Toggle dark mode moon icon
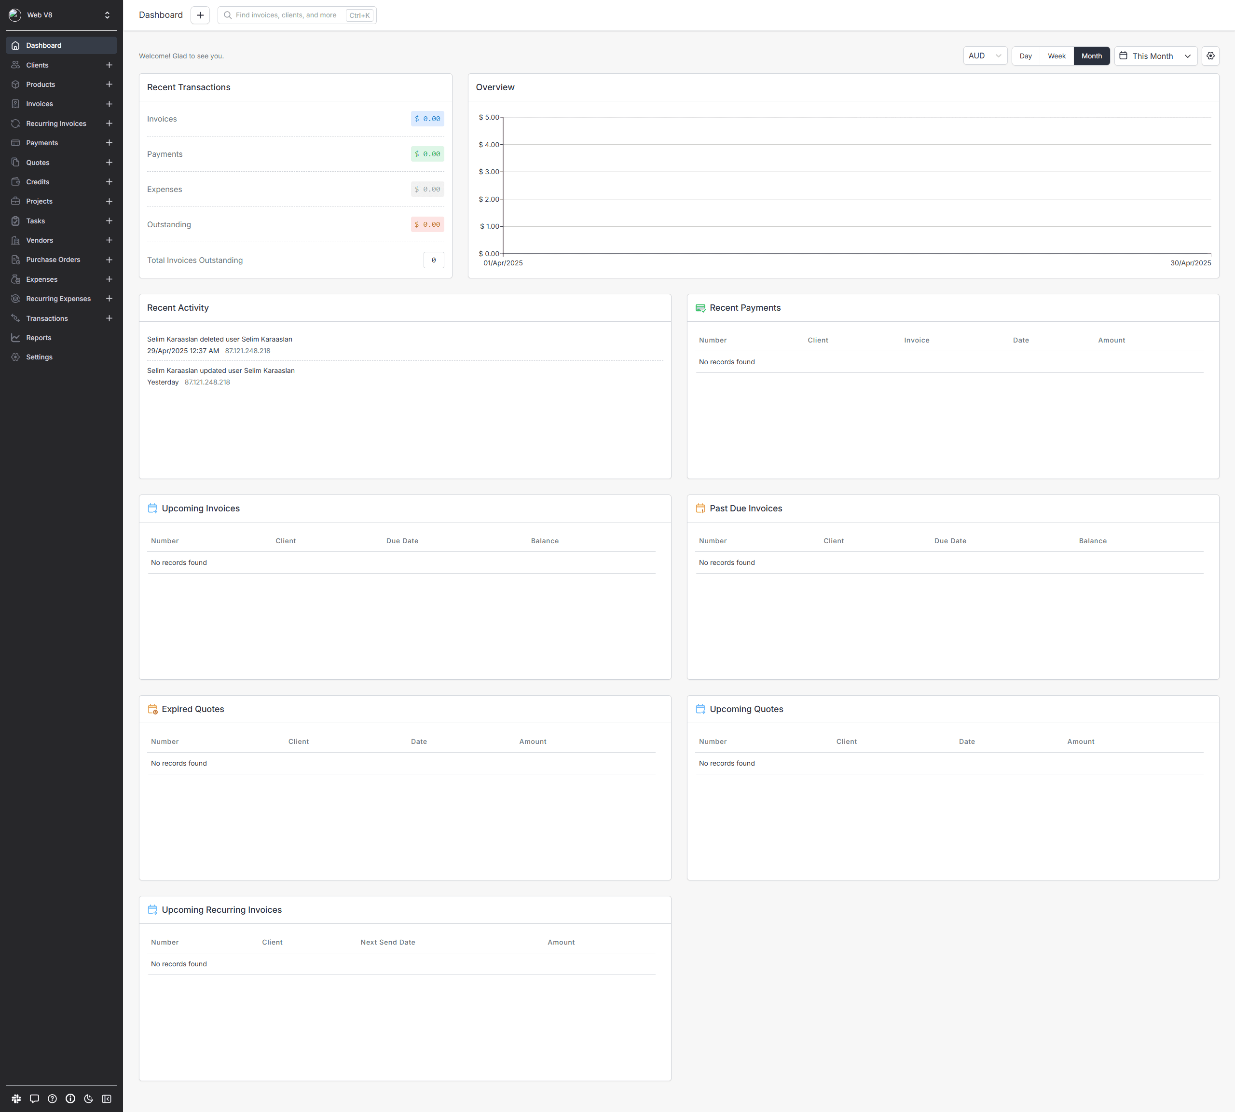This screenshot has width=1235, height=1112. click(89, 1098)
